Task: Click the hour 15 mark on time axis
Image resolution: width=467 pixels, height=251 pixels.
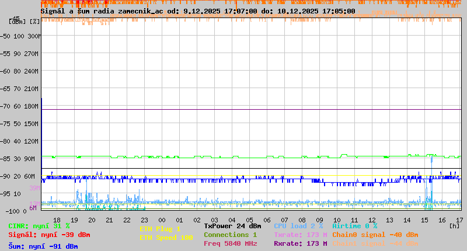Action: click(424, 220)
